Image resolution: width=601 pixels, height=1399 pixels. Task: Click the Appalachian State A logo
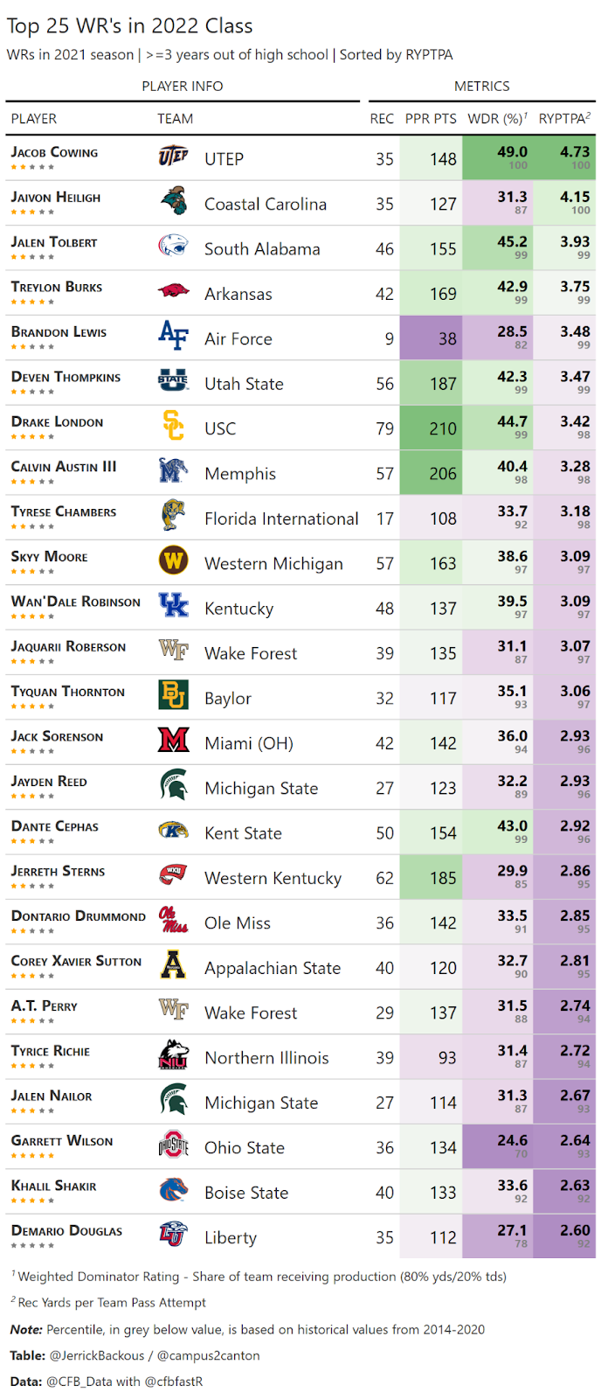[173, 966]
